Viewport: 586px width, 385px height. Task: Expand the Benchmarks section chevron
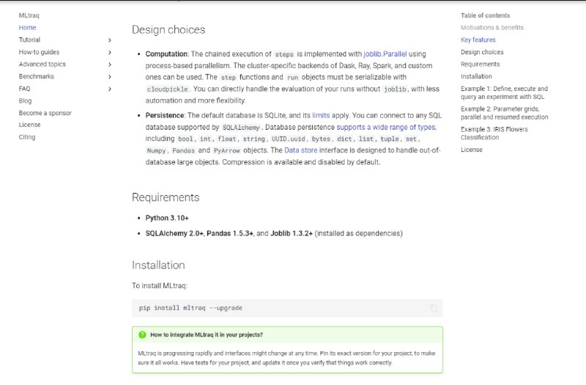coord(110,76)
